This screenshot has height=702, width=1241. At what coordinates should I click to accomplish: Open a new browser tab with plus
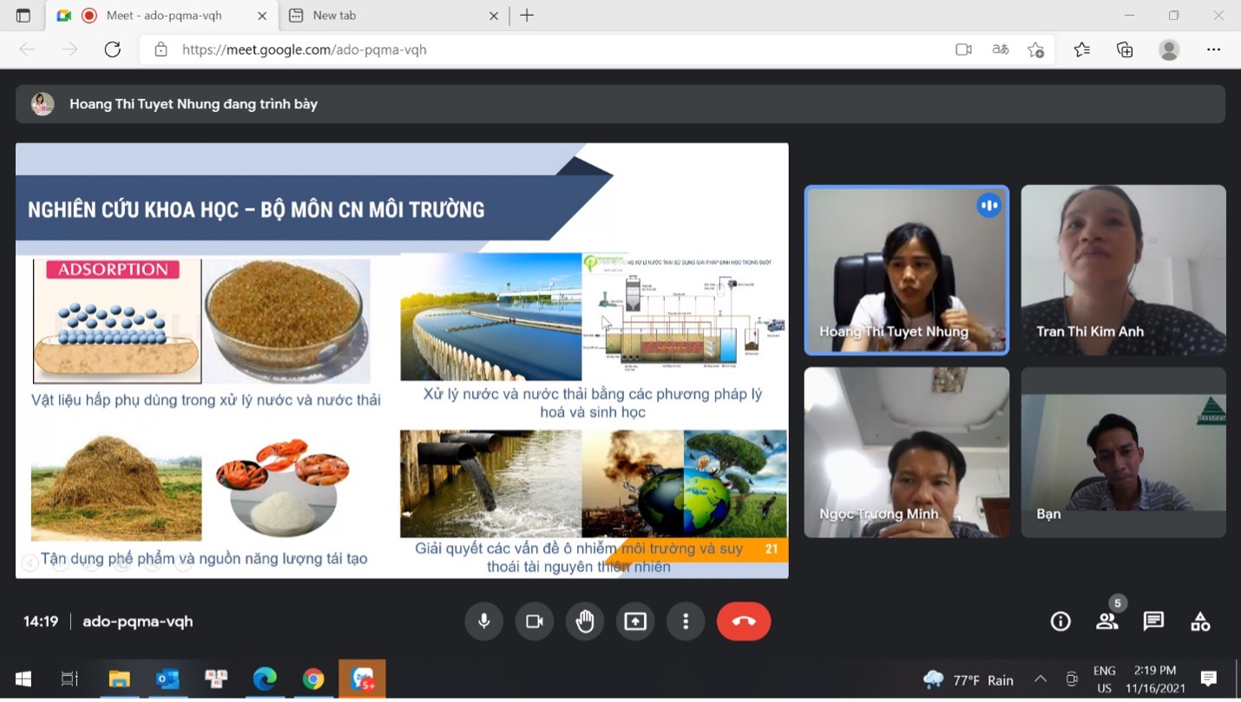[527, 16]
